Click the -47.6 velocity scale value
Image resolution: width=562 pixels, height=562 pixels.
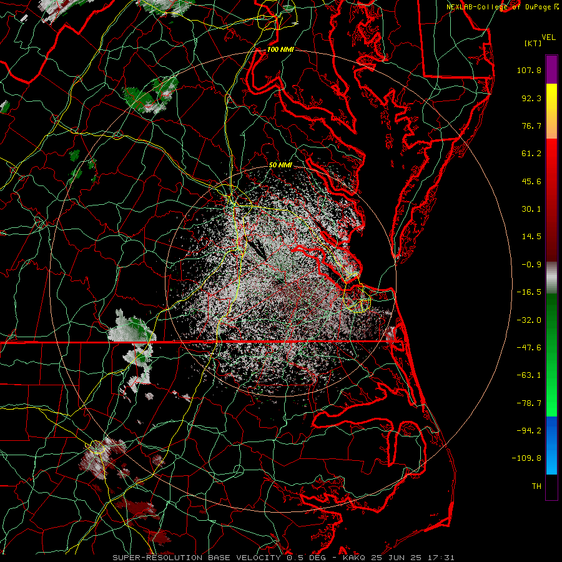(x=529, y=347)
